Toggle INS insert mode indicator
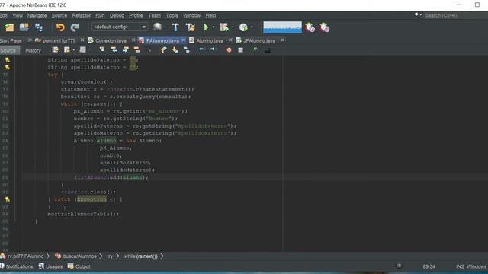The width and height of the screenshot is (488, 274). (460, 266)
